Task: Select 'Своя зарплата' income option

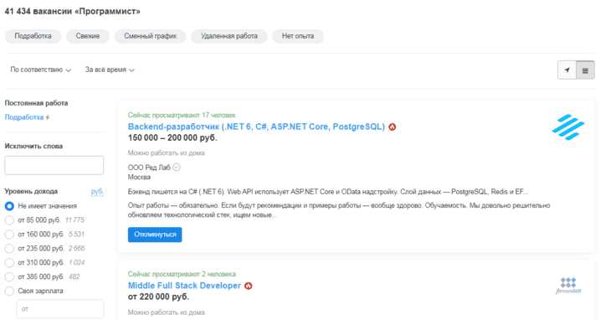Action: coord(9,291)
